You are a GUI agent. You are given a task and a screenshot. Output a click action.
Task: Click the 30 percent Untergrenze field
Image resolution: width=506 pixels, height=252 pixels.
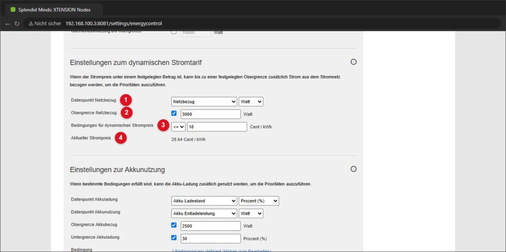pos(211,238)
